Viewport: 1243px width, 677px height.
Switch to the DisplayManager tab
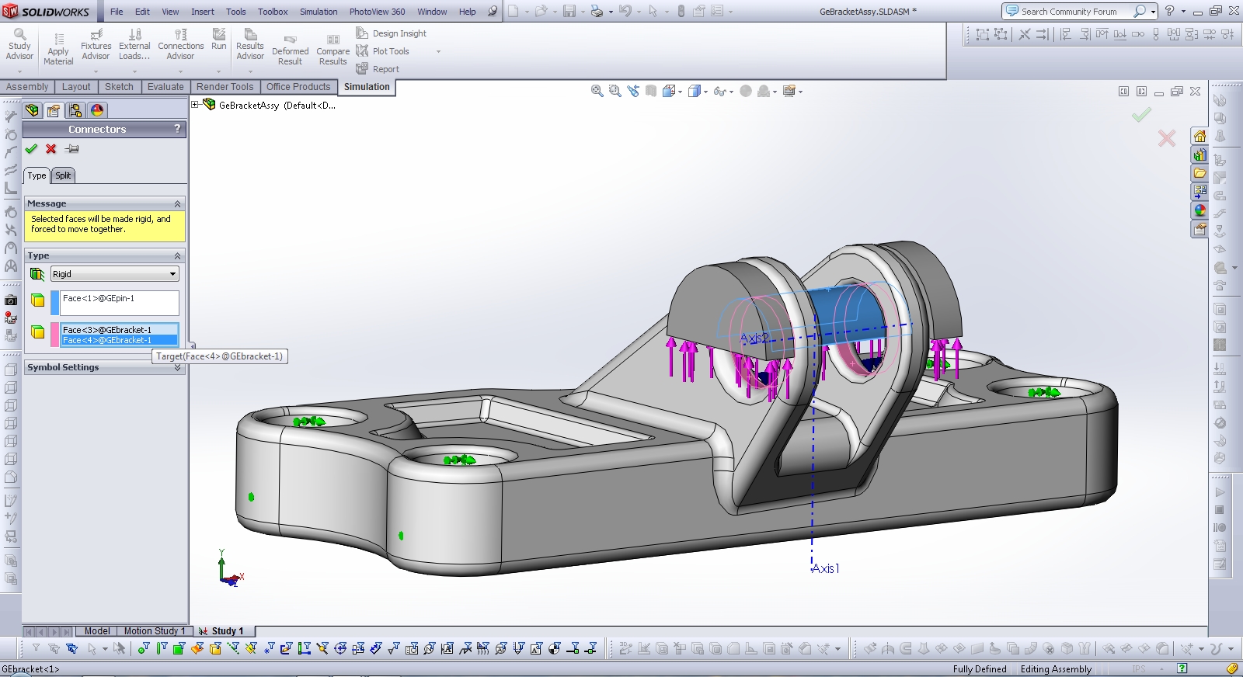pyautogui.click(x=97, y=110)
